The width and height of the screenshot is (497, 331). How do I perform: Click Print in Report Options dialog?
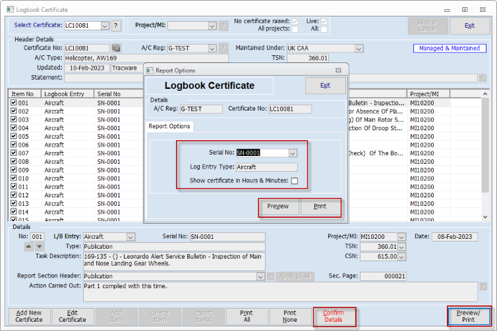[x=320, y=207]
